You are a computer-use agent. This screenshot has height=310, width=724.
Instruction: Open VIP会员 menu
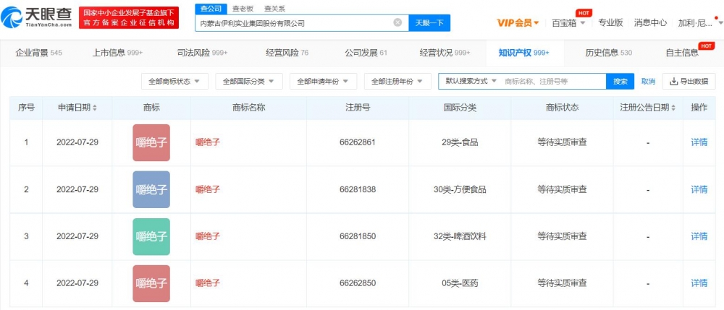[518, 22]
